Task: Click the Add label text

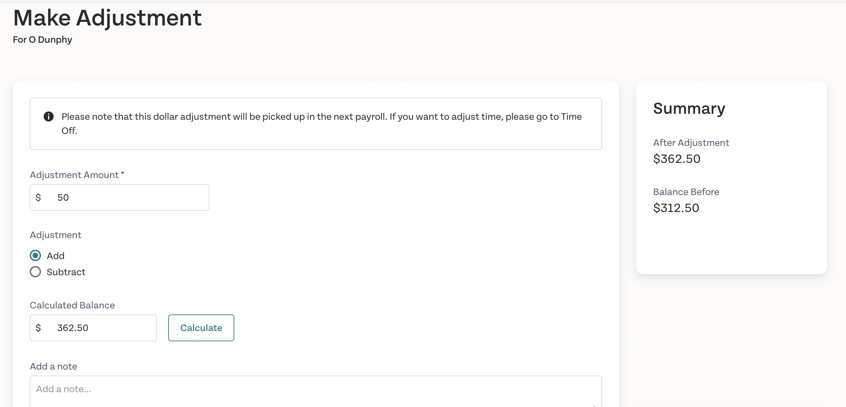Action: pyautogui.click(x=55, y=256)
